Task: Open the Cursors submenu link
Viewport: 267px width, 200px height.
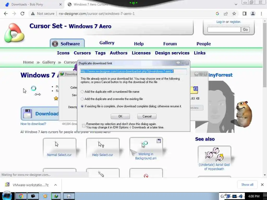Action: (x=82, y=53)
